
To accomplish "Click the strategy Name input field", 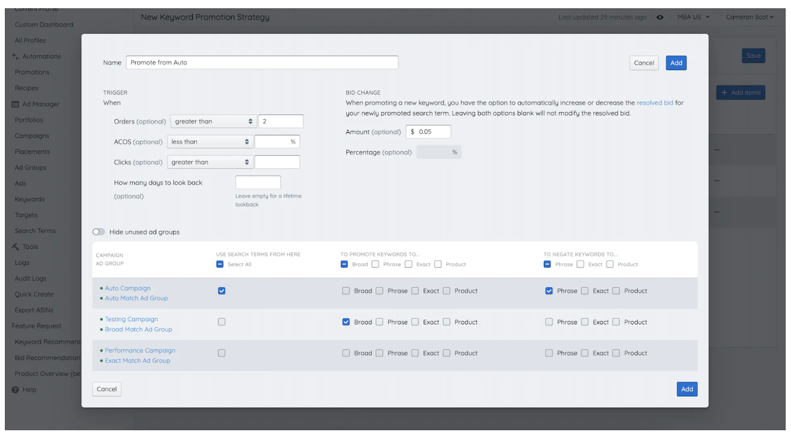I will (262, 63).
